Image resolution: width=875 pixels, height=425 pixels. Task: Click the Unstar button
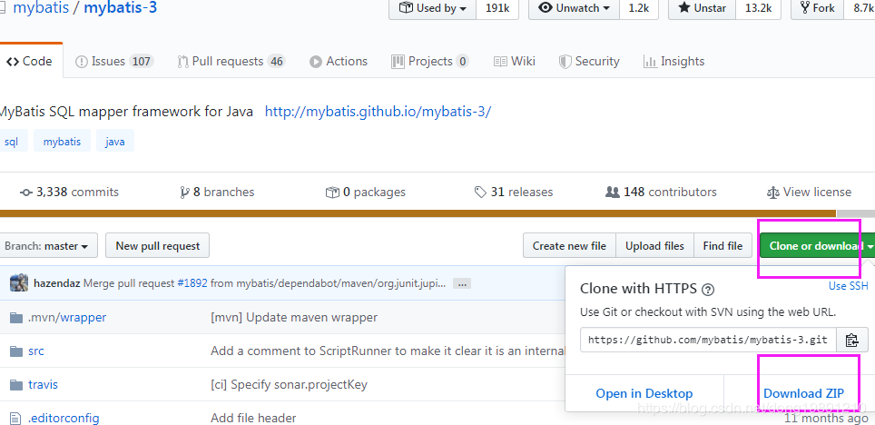[x=702, y=8]
